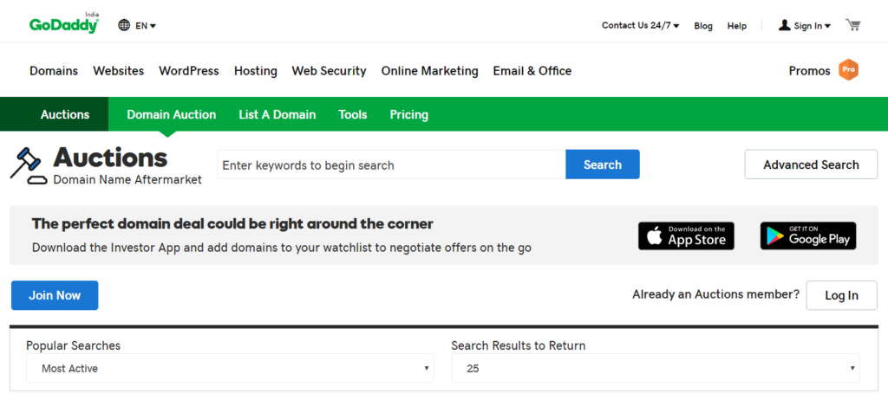Viewport: 888px width, 400px height.
Task: Open Advanced Search
Action: 811,165
